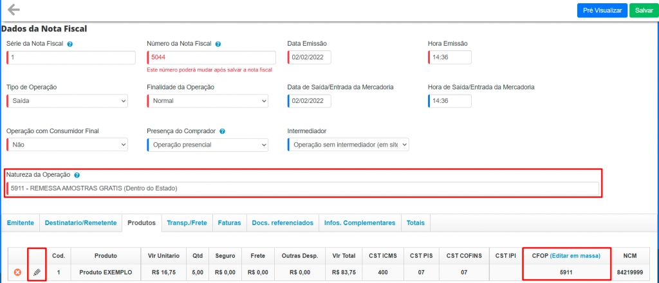
Task: Open the Tipo de Operação dropdown
Action: pos(68,101)
